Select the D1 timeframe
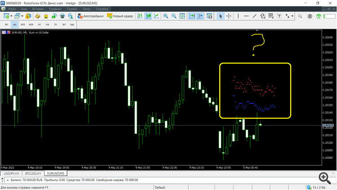The image size is (337, 190). tap(56, 25)
